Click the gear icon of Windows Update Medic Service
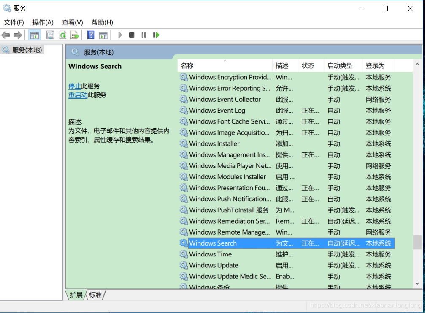425x313 pixels. point(184,276)
